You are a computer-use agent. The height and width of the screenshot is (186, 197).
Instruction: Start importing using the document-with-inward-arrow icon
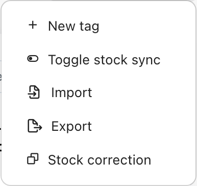point(34,92)
